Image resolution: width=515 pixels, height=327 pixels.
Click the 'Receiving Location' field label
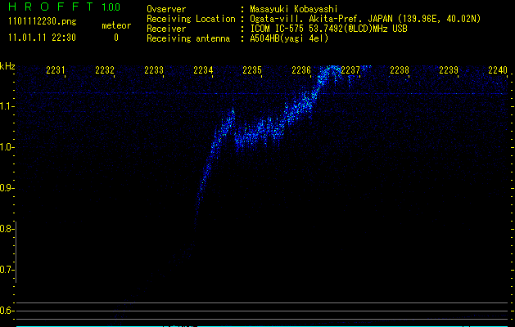191,19
